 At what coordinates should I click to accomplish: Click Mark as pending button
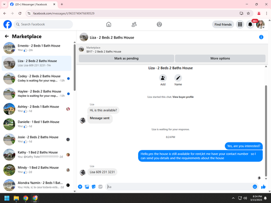(126, 58)
